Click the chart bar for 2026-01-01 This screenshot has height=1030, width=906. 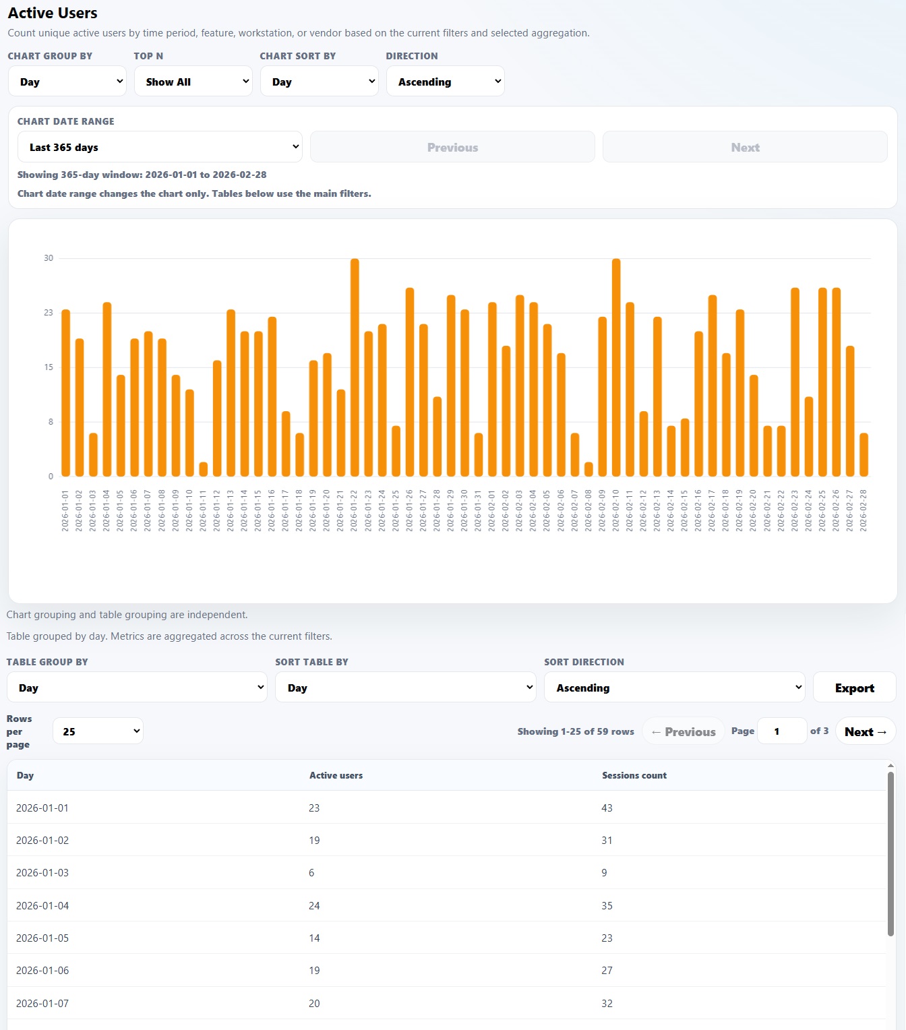click(65, 393)
